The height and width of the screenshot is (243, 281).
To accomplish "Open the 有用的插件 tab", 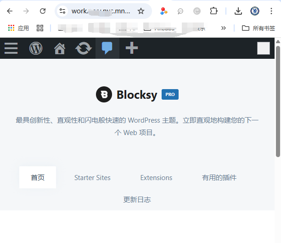I will (x=219, y=178).
